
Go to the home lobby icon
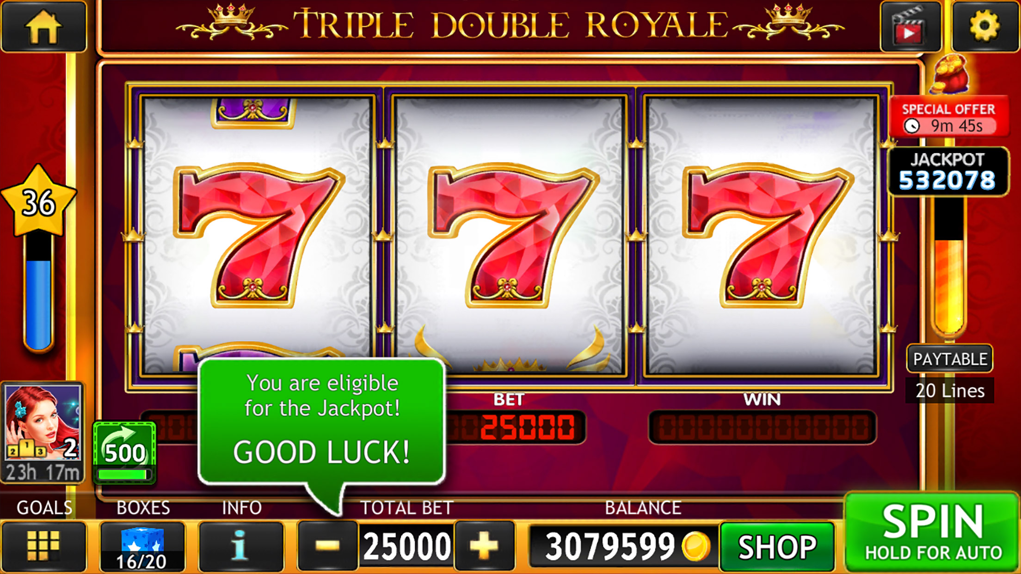(44, 26)
